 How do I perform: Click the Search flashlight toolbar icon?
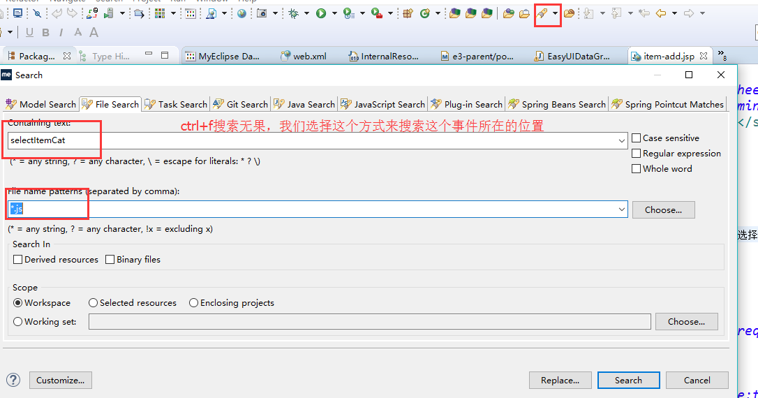tap(542, 13)
